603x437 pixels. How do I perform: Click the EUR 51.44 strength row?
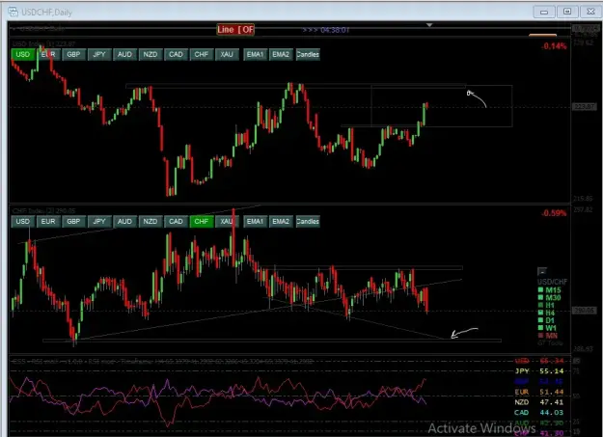(x=539, y=392)
